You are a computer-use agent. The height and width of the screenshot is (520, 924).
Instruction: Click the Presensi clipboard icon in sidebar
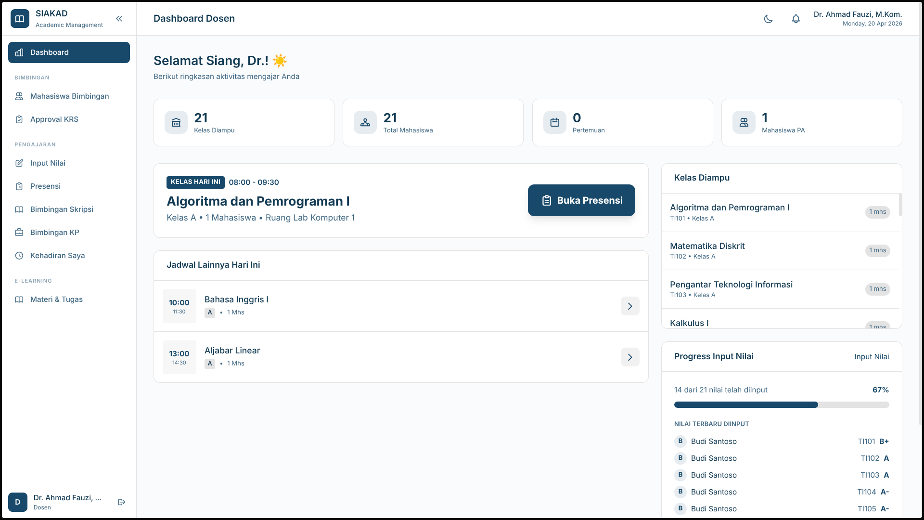point(19,186)
